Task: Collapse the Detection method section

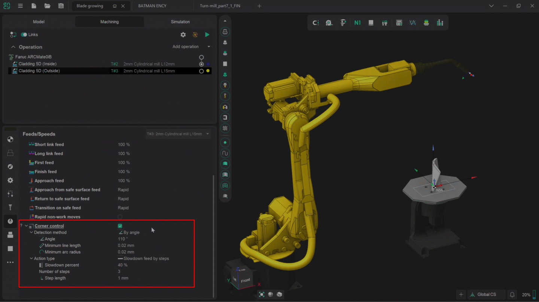Action: point(31,232)
